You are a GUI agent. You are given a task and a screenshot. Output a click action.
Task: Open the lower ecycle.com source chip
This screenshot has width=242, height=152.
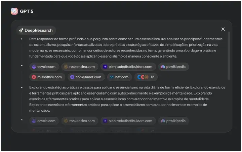[44, 121]
